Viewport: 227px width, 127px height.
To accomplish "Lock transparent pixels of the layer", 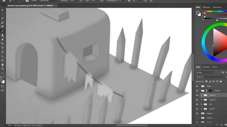I will (x=206, y=81).
